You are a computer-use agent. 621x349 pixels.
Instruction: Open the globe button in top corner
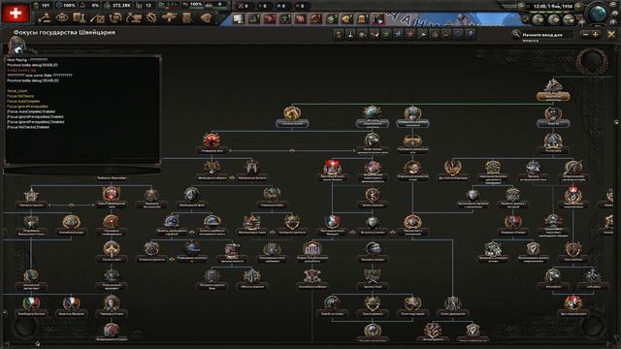pos(598,13)
